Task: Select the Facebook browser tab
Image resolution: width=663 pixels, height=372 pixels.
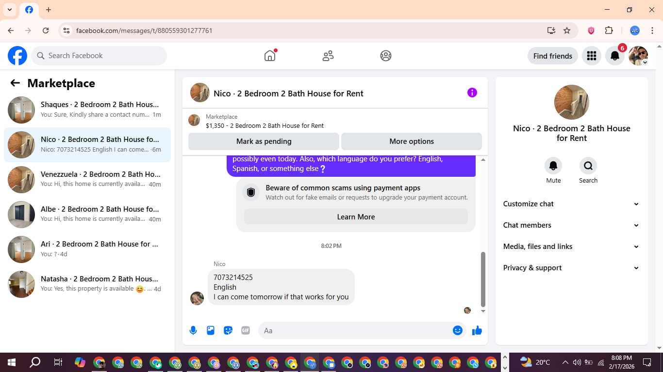Action: tap(29, 10)
